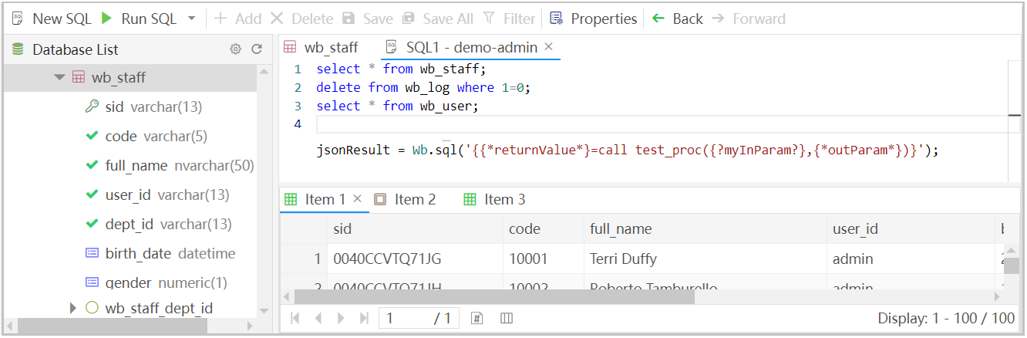Click the sid column header
The image size is (1027, 338).
tap(415, 228)
